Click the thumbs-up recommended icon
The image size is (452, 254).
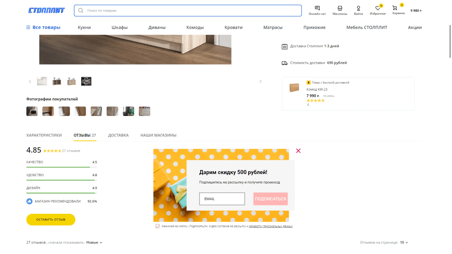(29, 201)
